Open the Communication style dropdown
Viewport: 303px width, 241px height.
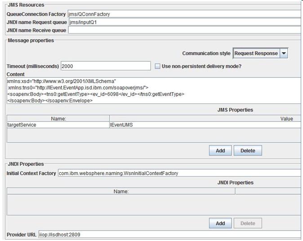pyautogui.click(x=283, y=53)
